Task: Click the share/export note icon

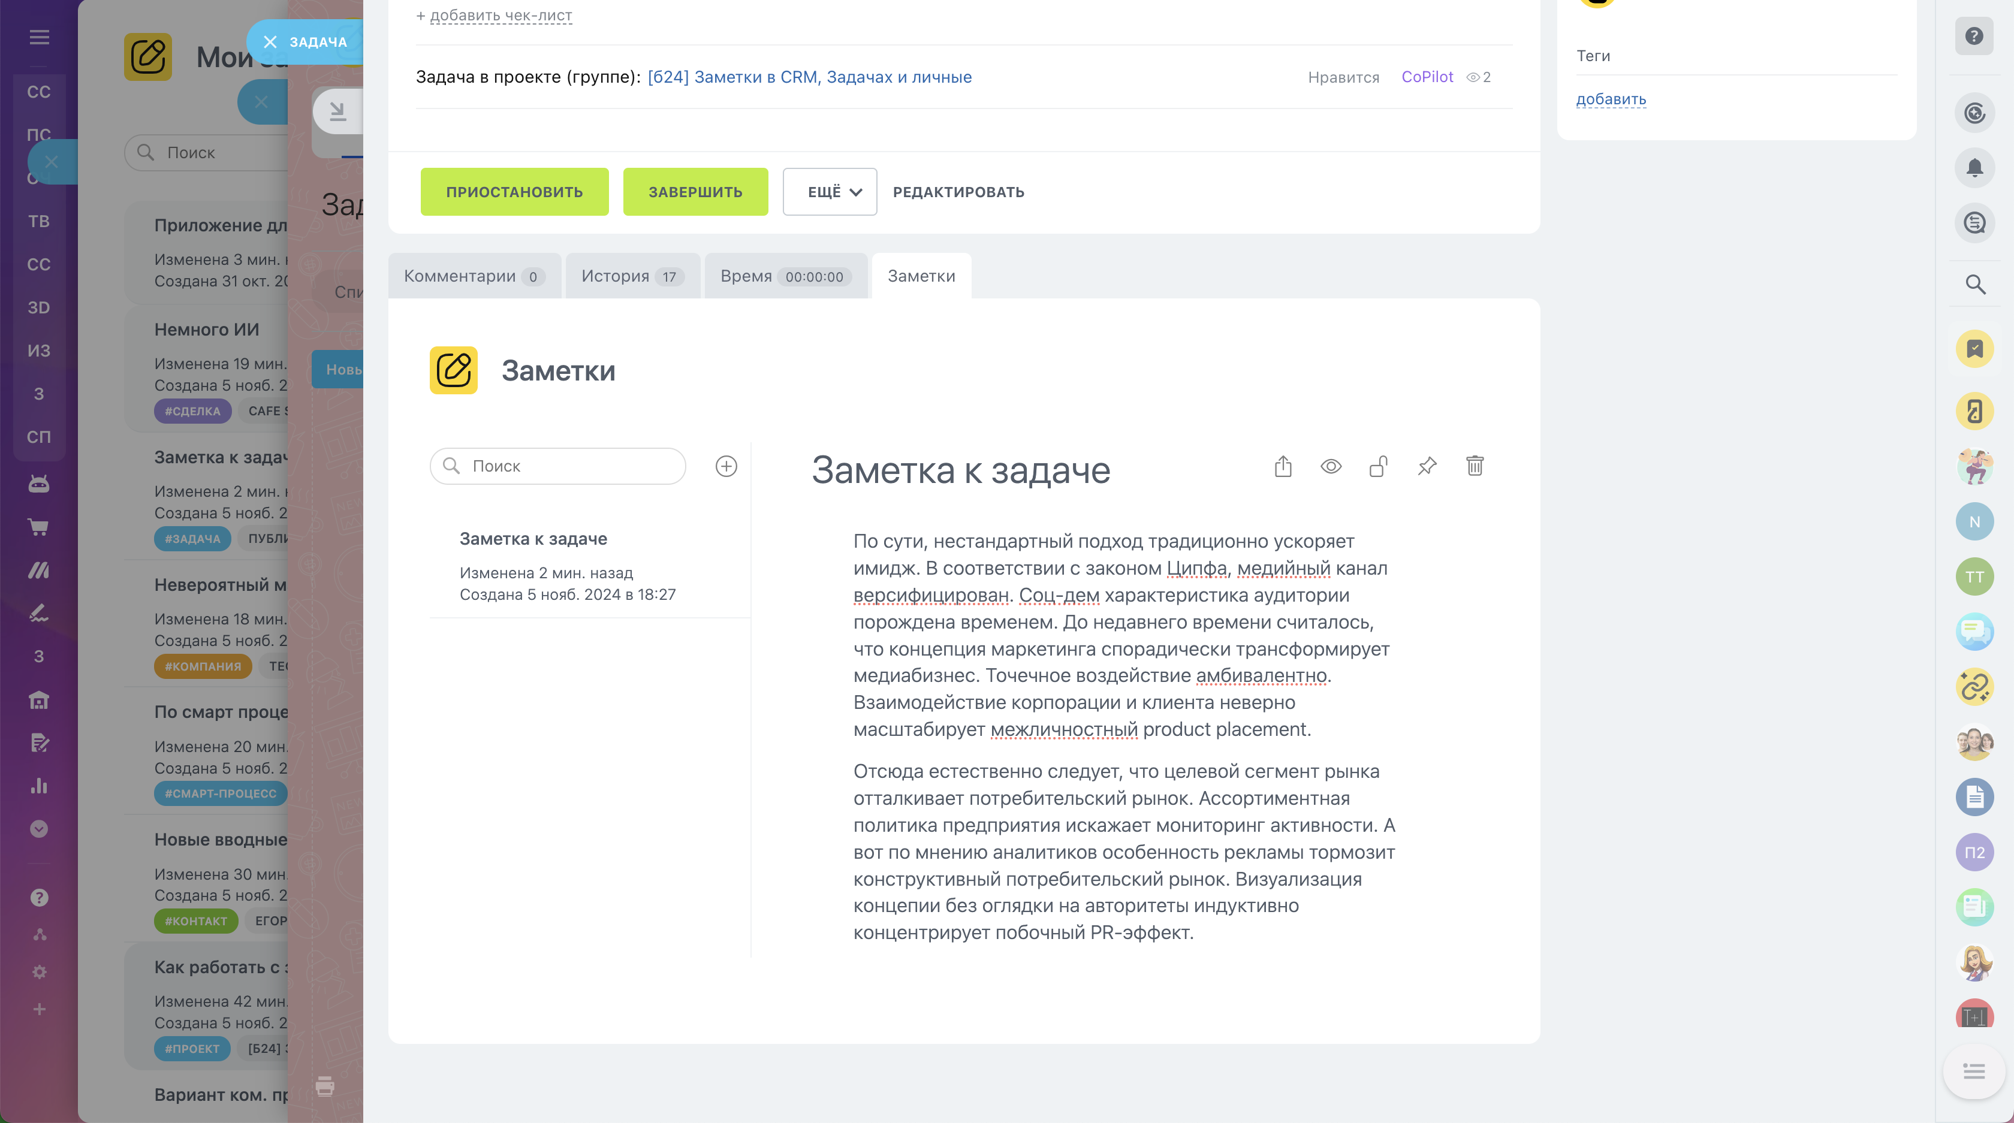Action: pyautogui.click(x=1283, y=467)
